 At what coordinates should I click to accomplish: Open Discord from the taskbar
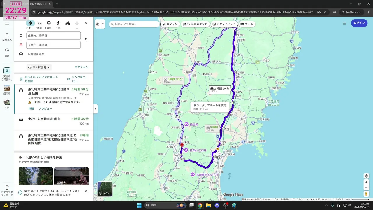click(217, 205)
